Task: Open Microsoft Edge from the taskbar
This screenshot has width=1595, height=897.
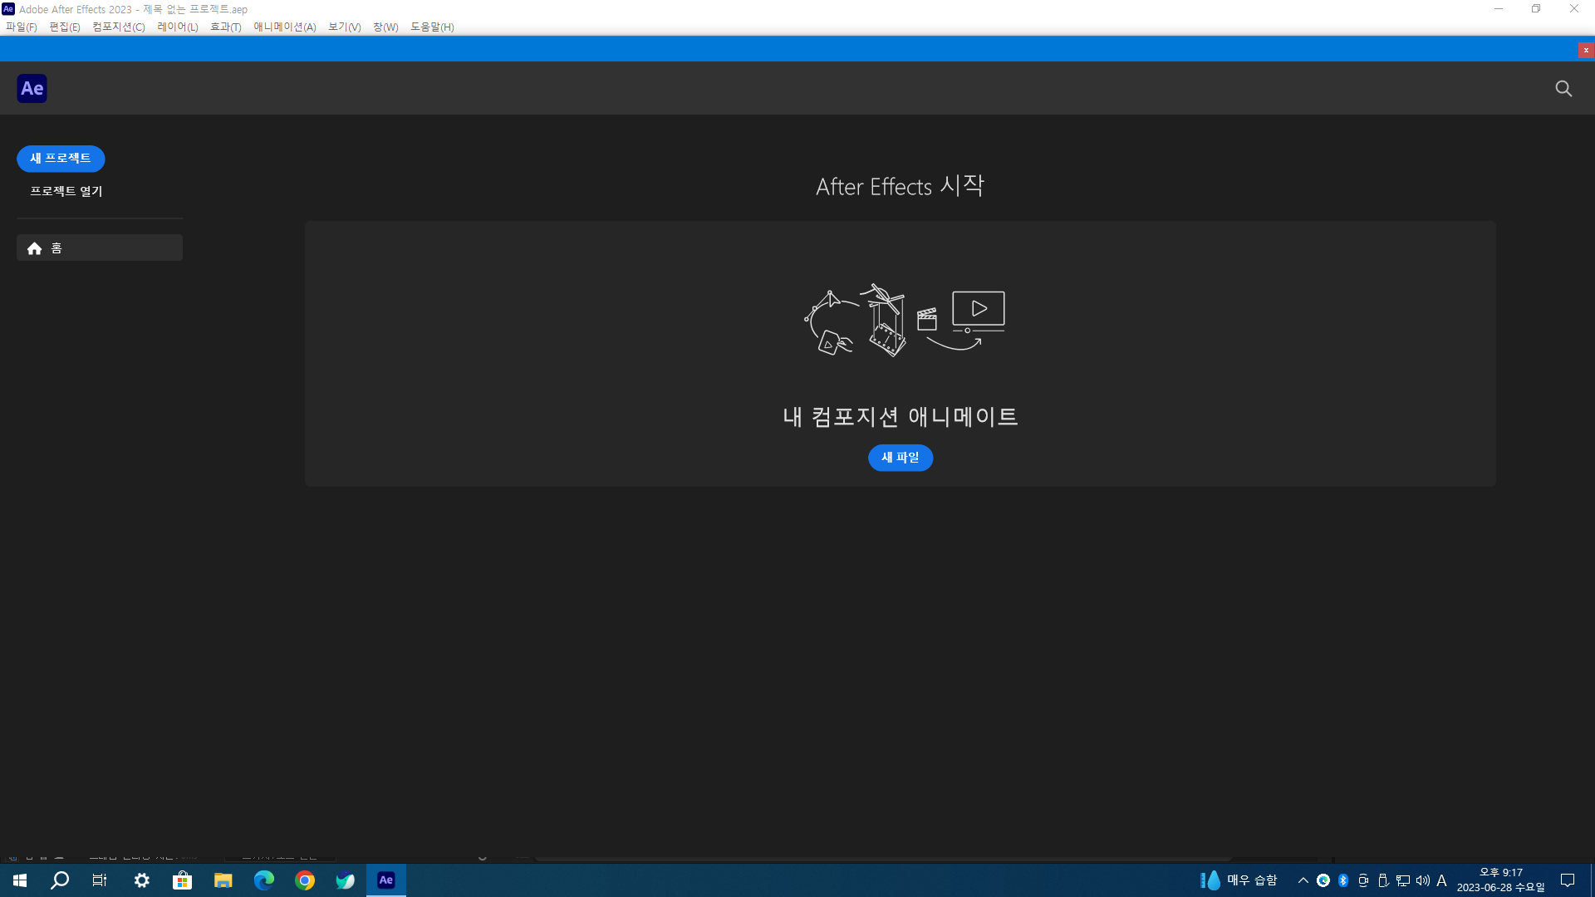Action: [x=264, y=880]
